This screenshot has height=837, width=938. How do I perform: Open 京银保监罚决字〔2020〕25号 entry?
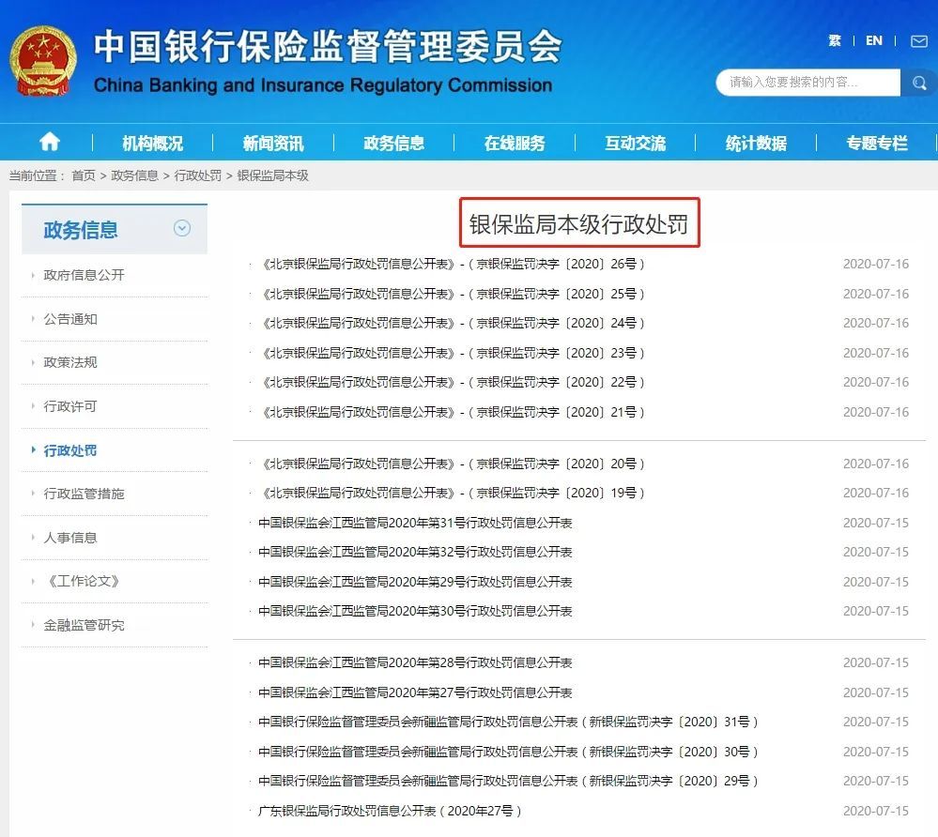coord(453,294)
